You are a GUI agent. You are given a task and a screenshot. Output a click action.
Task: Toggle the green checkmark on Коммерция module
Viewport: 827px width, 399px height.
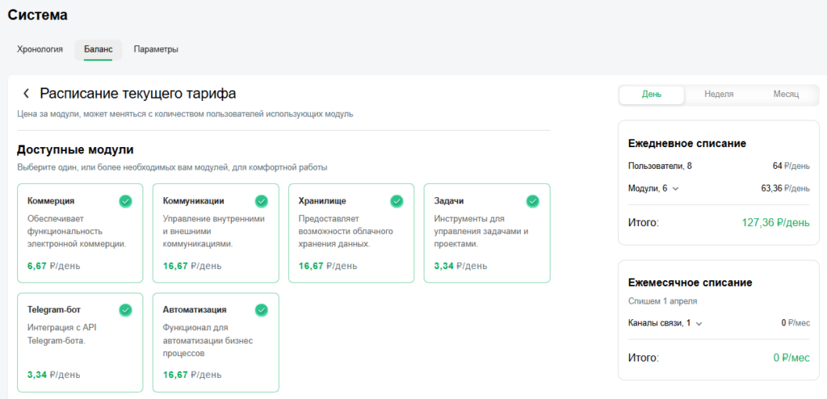pos(125,201)
